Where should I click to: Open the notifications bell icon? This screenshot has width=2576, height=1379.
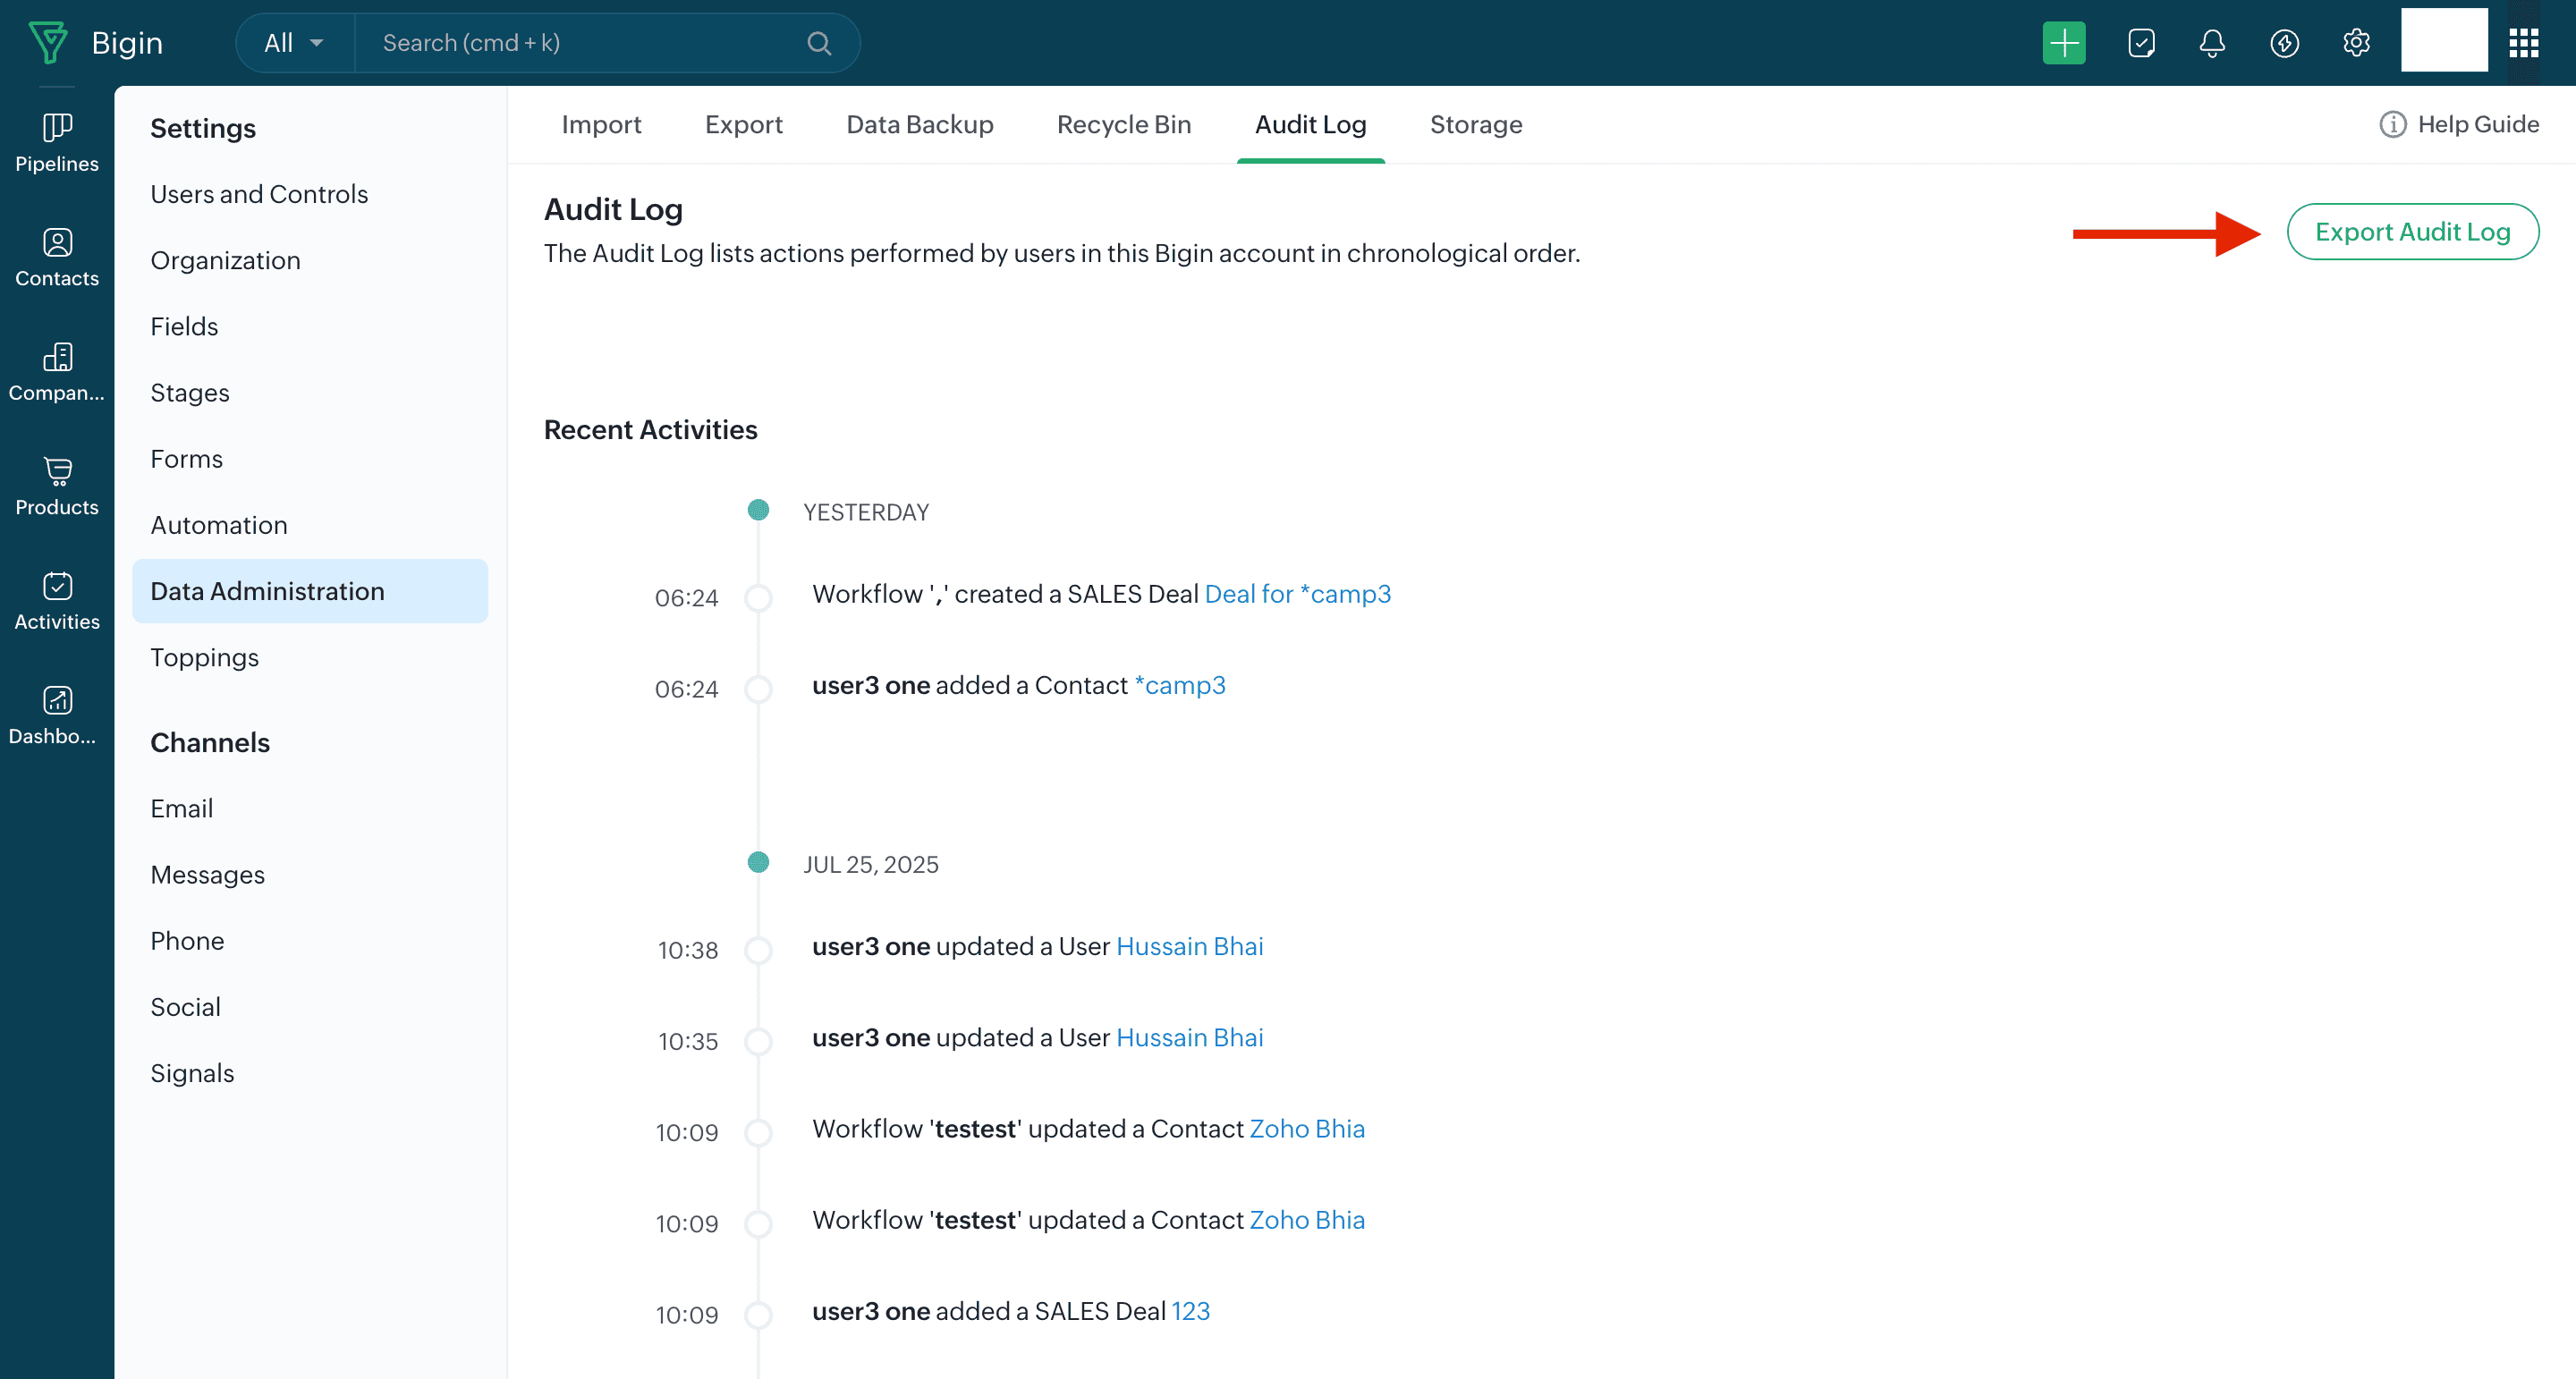pyautogui.click(x=2212, y=43)
